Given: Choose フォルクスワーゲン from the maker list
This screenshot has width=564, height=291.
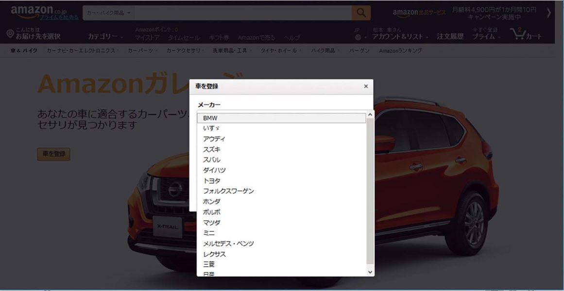Looking at the screenshot, I should tap(281, 191).
